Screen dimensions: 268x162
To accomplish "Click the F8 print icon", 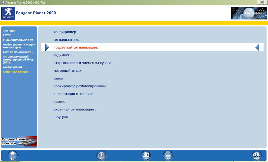I will (x=168, y=156).
